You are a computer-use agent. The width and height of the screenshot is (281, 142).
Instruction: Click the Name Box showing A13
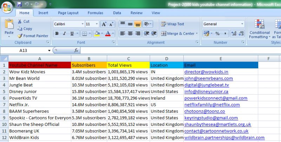tap(23, 50)
